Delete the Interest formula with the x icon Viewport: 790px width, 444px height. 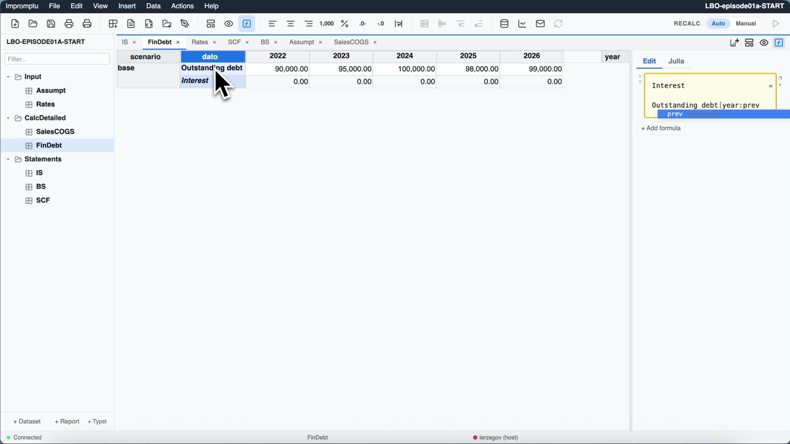point(780,85)
